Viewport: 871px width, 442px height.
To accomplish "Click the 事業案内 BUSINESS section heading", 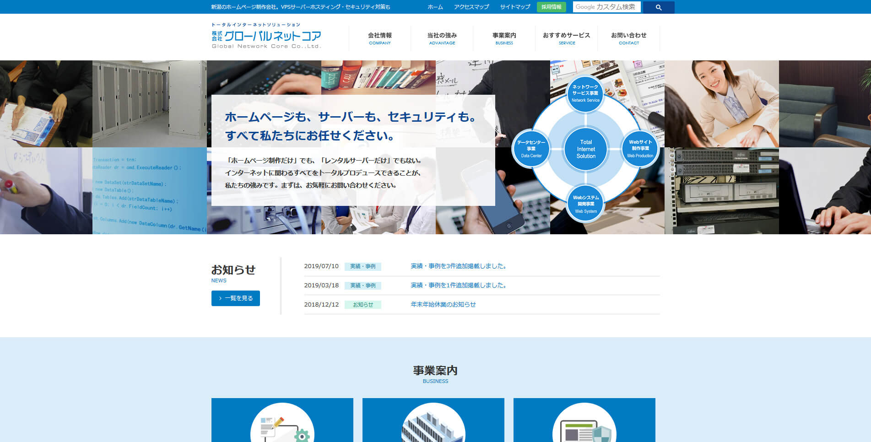I will click(x=435, y=374).
